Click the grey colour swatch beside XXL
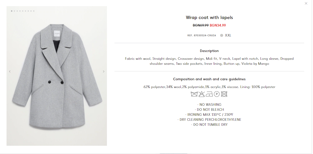 (x=222, y=35)
